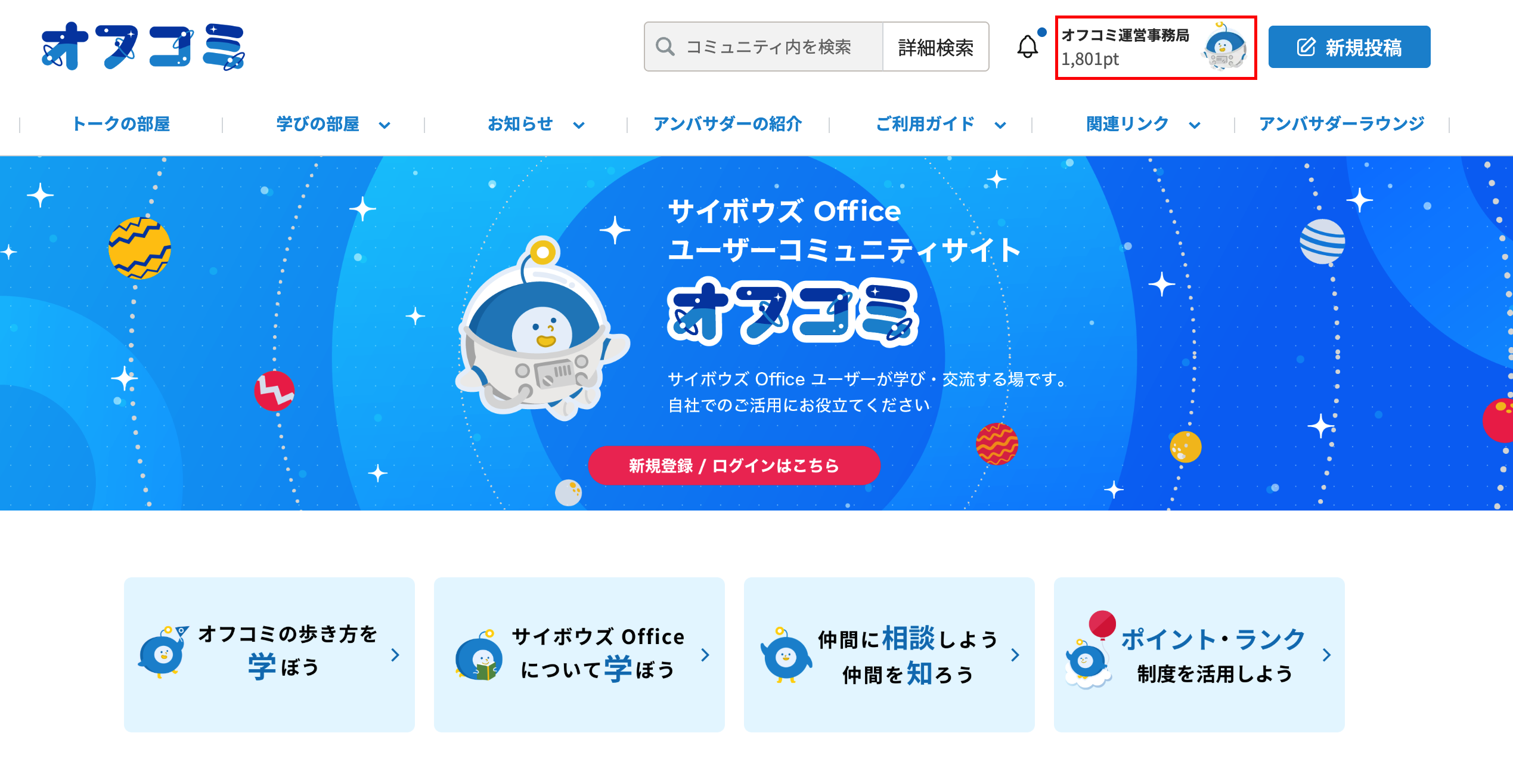Expand the 関連リンク dropdown chevron
1513x761 pixels.
coord(1194,125)
